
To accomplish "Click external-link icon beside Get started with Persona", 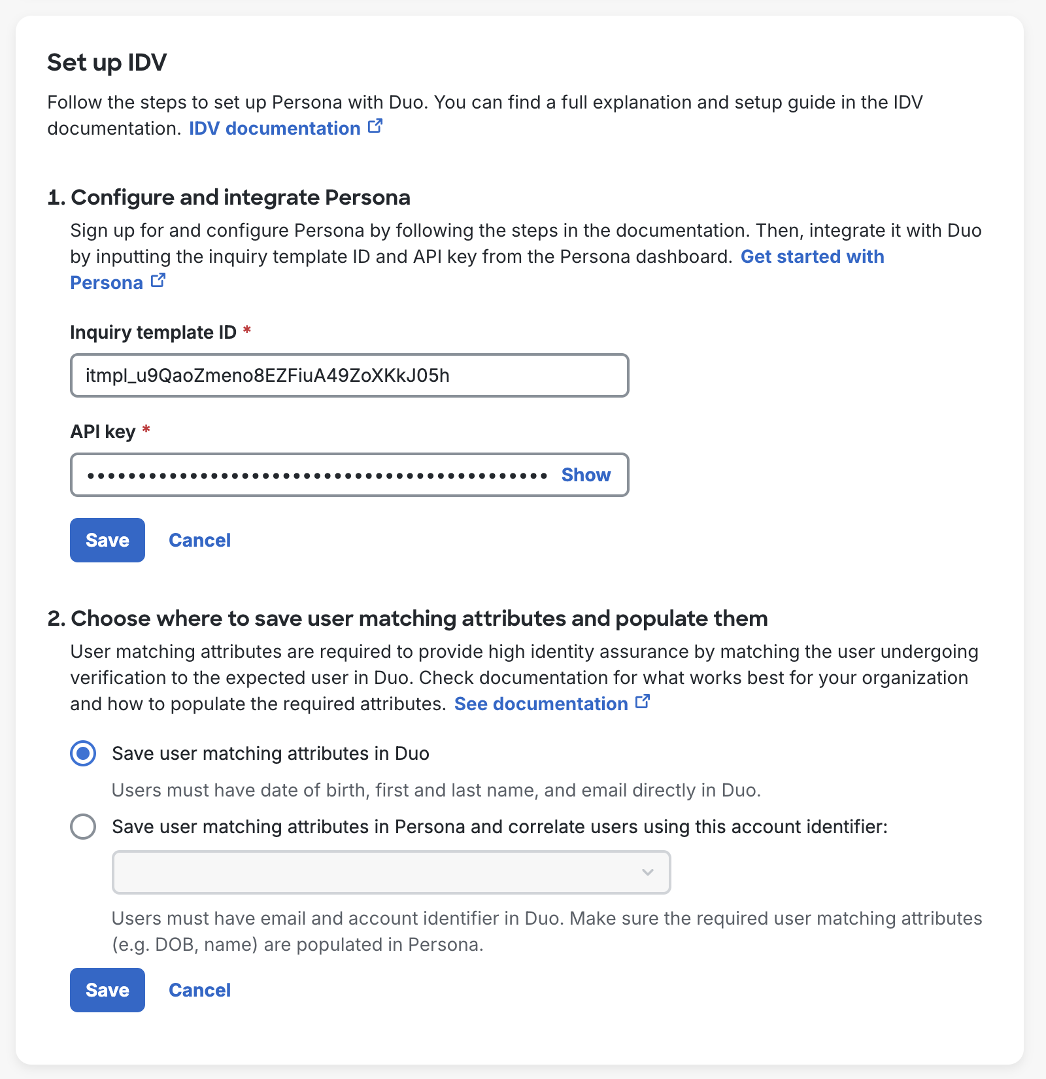I will point(158,280).
